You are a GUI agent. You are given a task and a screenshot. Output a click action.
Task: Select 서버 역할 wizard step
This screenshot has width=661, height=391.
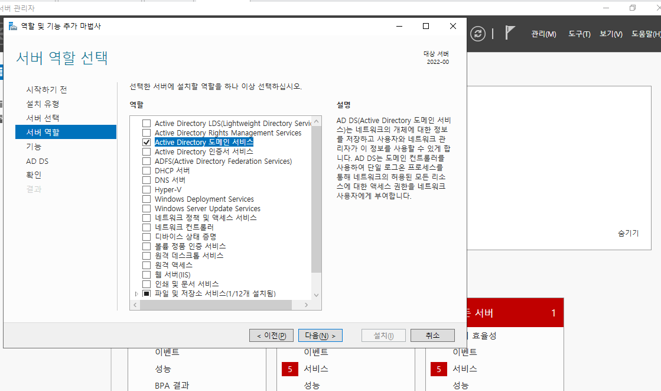[x=66, y=132]
